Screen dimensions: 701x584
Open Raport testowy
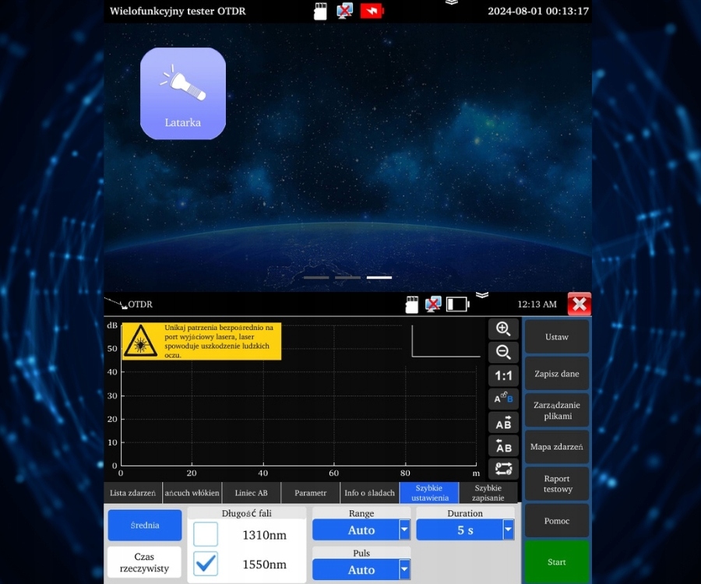coord(557,484)
